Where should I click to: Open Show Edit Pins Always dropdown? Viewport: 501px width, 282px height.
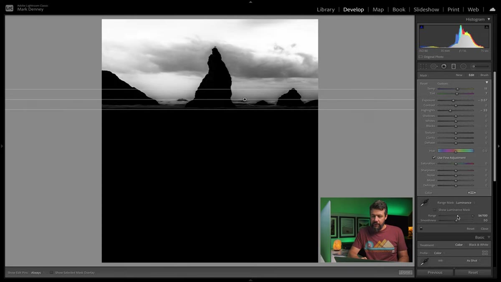(x=37, y=273)
